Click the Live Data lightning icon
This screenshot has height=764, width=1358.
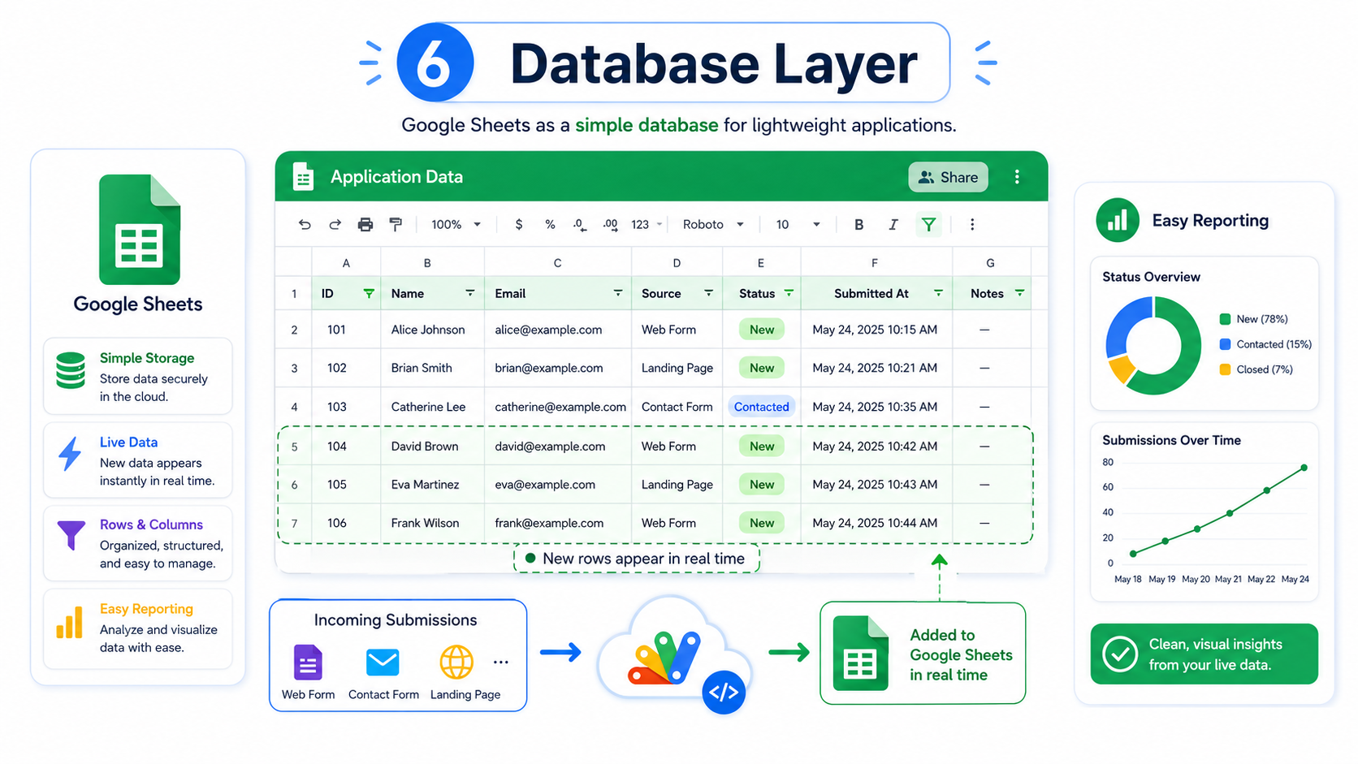coord(71,453)
